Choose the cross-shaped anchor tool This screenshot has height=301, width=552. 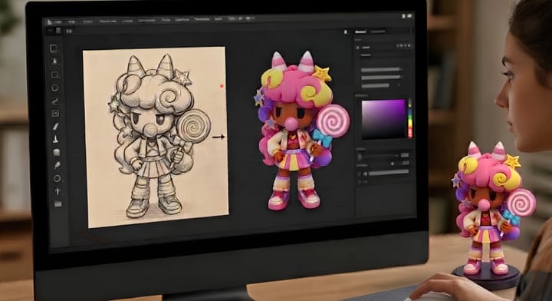pos(58,191)
